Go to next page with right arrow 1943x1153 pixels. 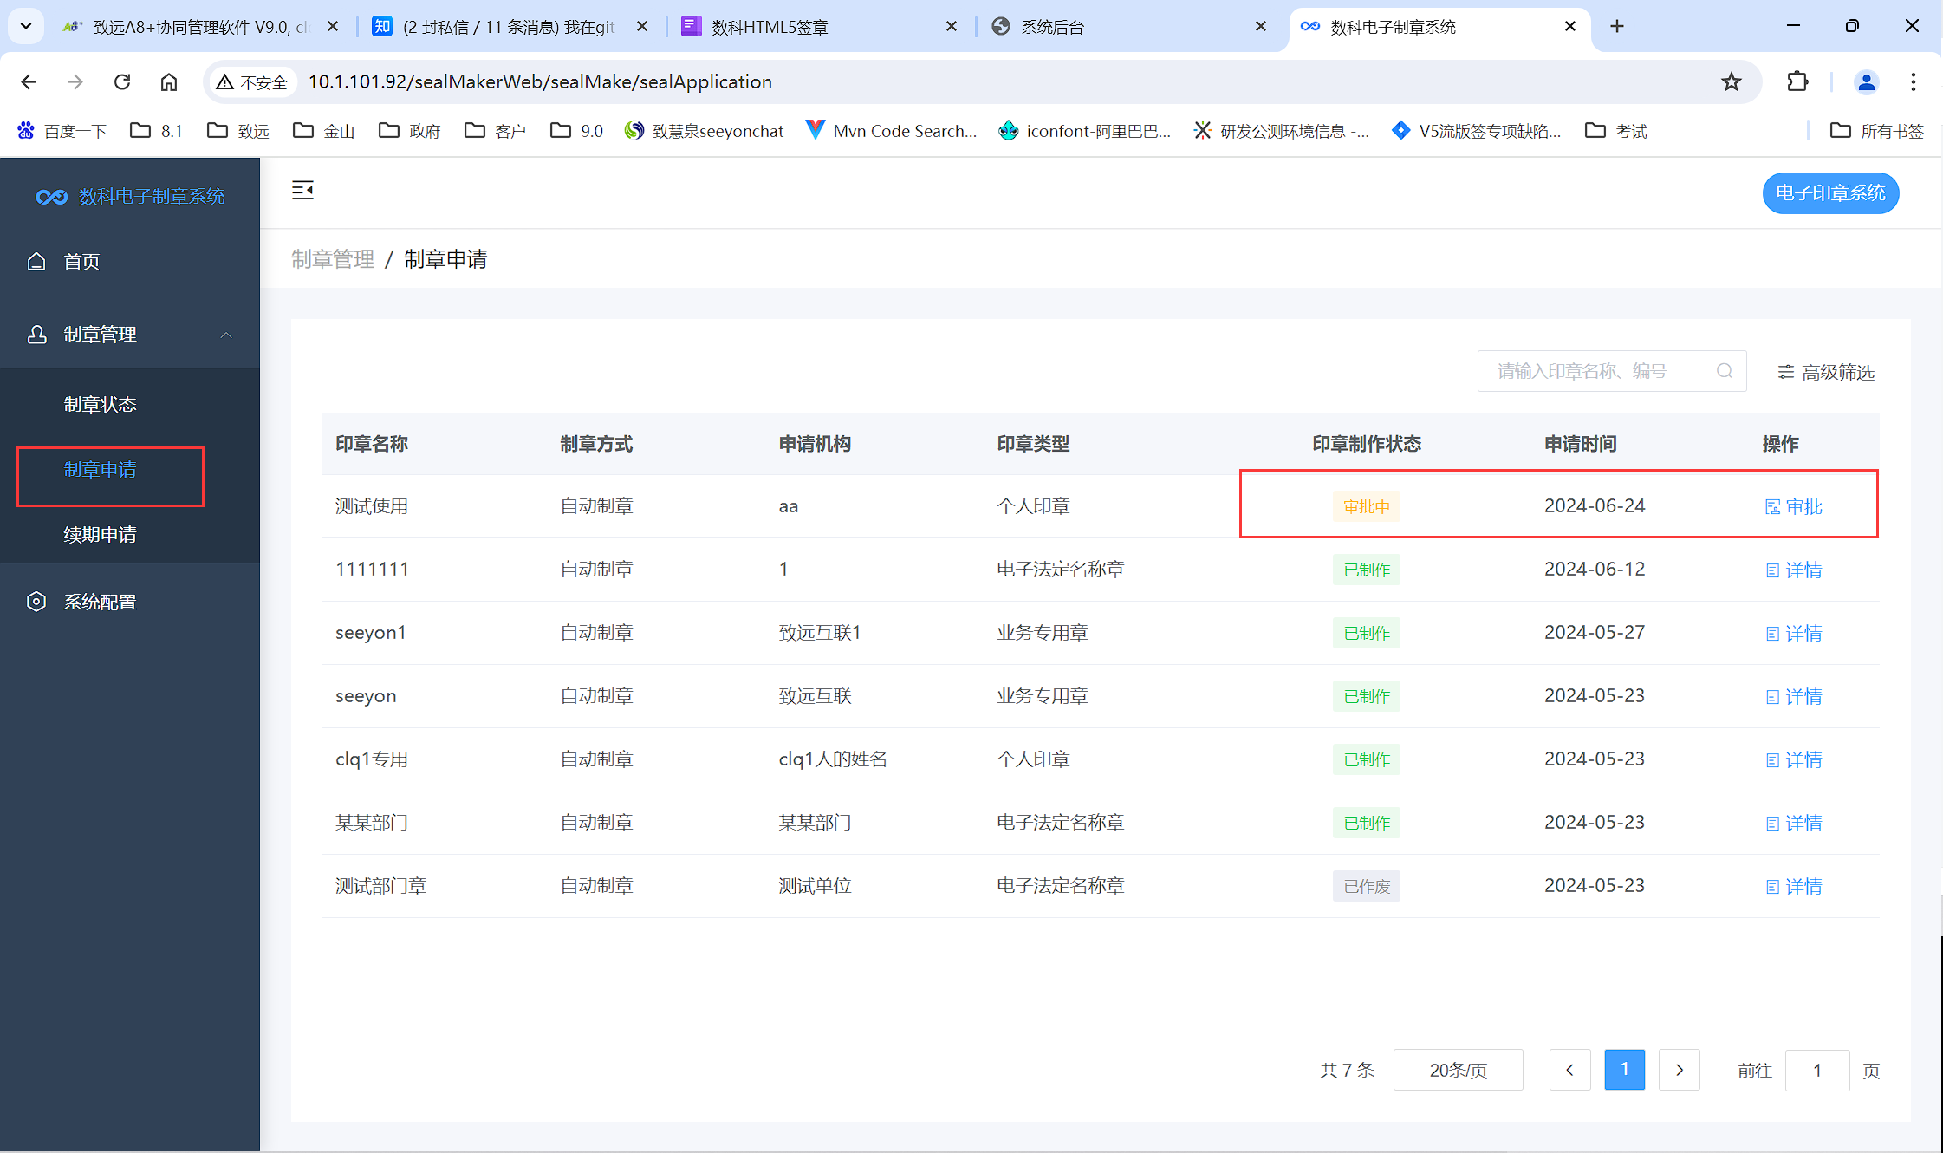coord(1679,1070)
